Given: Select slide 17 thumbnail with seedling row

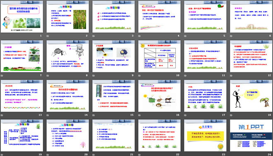Looking at the screenshot, I should (x=205, y=96).
